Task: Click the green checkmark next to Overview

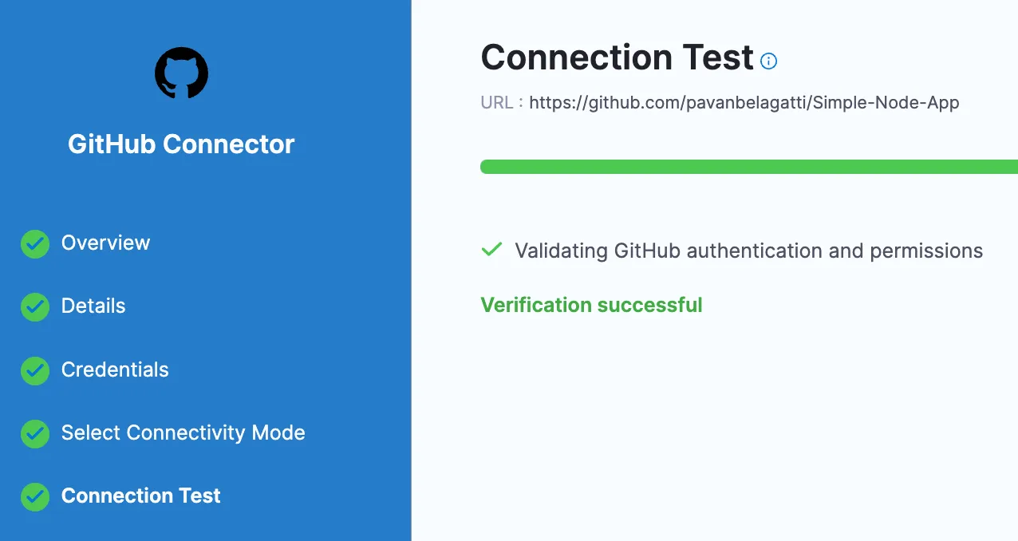Action: coord(35,243)
